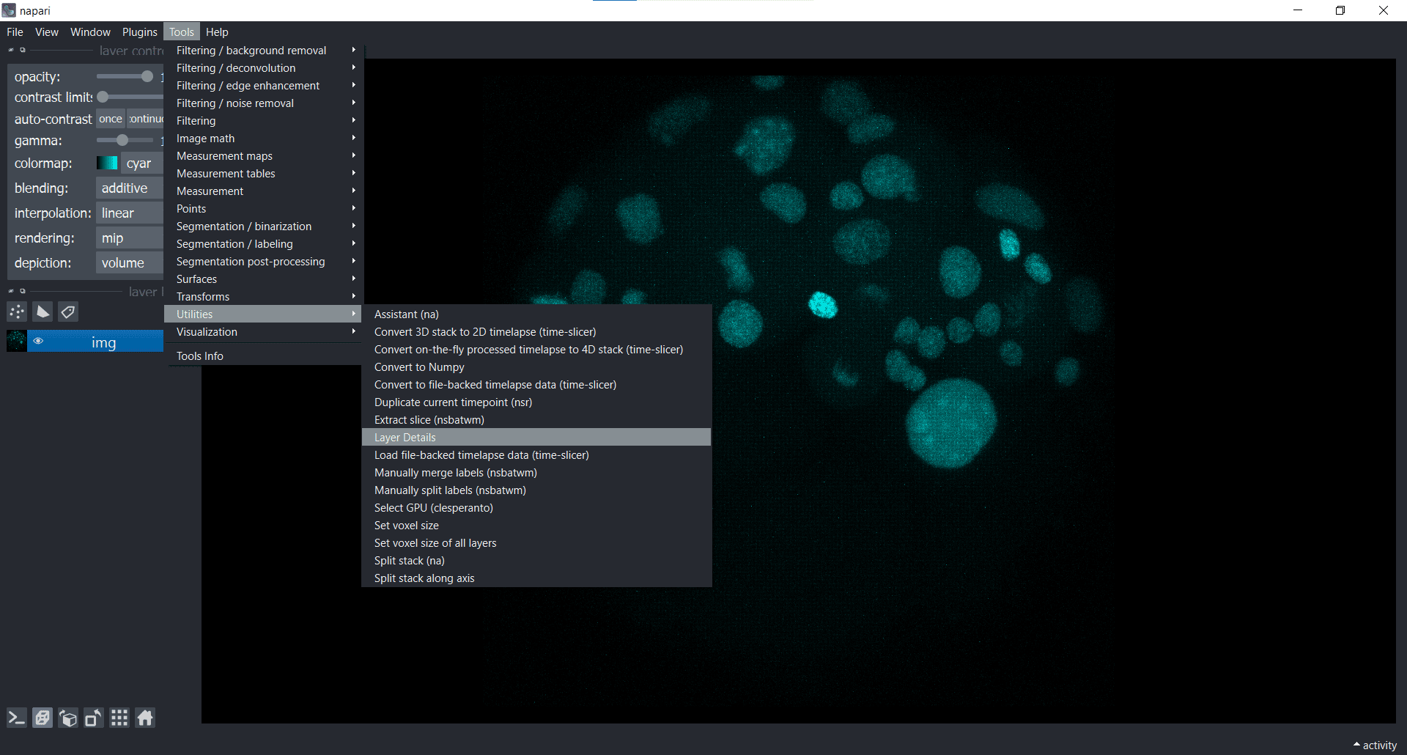Viewport: 1407px width, 755px height.
Task: Adjust the opacity slider handle
Action: point(147,76)
